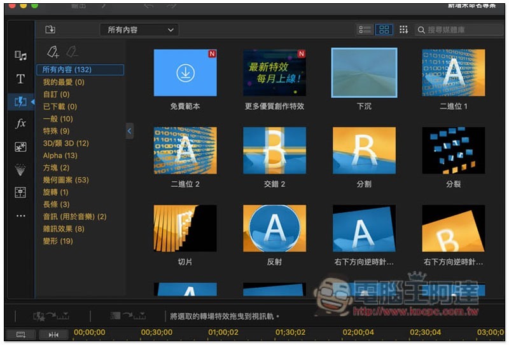Show more rooms via three dots

(x=21, y=215)
